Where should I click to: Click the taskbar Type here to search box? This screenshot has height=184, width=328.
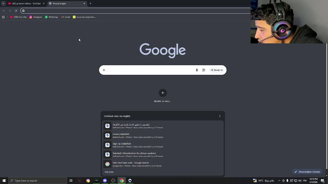tap(37, 181)
